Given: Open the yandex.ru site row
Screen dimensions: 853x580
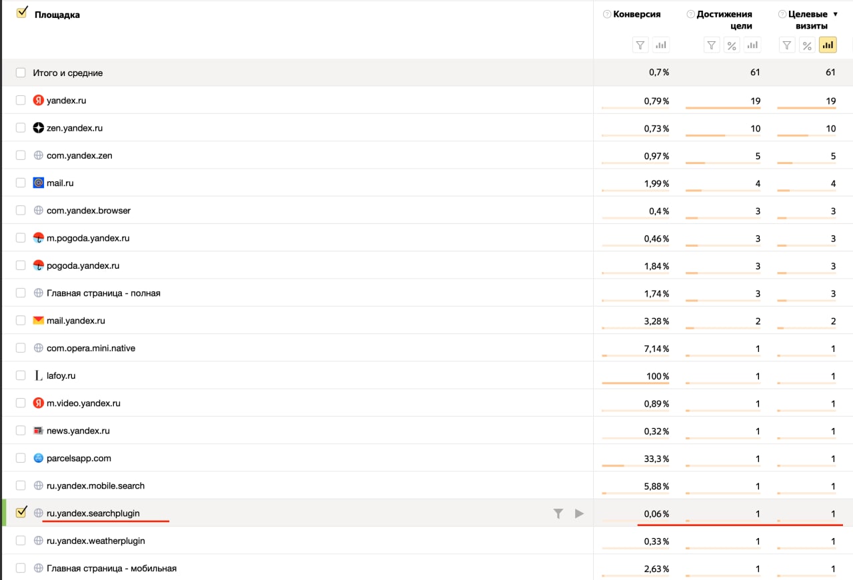Looking at the screenshot, I should click(66, 101).
